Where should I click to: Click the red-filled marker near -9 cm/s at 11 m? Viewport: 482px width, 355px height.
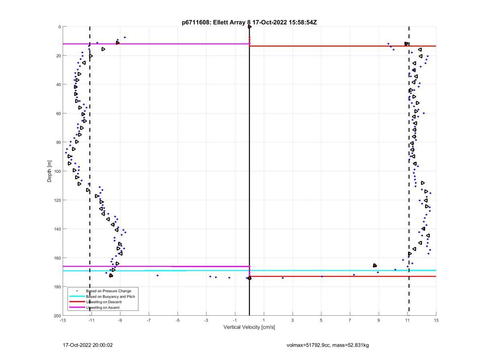118,43
